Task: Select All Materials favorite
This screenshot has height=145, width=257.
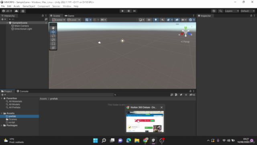Action: pos(15,101)
